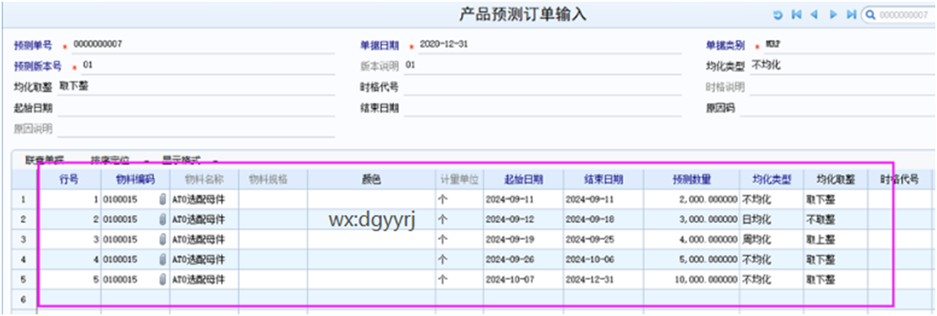This screenshot has width=937, height=316.
Task: Click the grid 均化取整 column header
Action: 835,179
